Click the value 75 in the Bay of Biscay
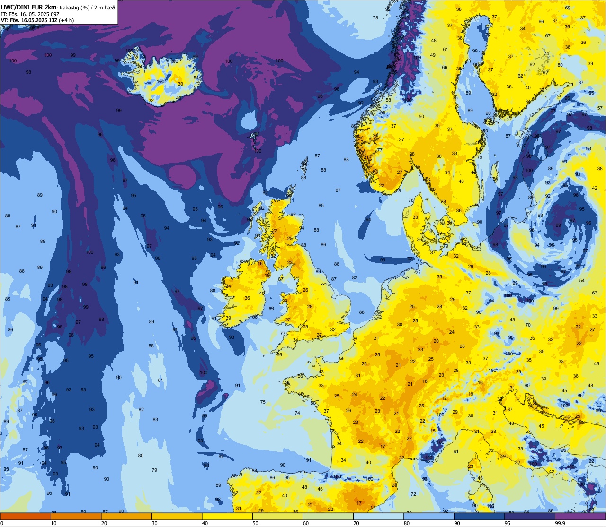Image resolution: width=606 pixels, height=527 pixels. click(x=263, y=402)
